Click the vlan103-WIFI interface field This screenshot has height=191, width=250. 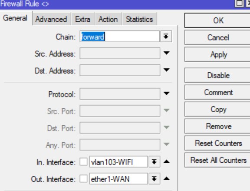coord(118,162)
